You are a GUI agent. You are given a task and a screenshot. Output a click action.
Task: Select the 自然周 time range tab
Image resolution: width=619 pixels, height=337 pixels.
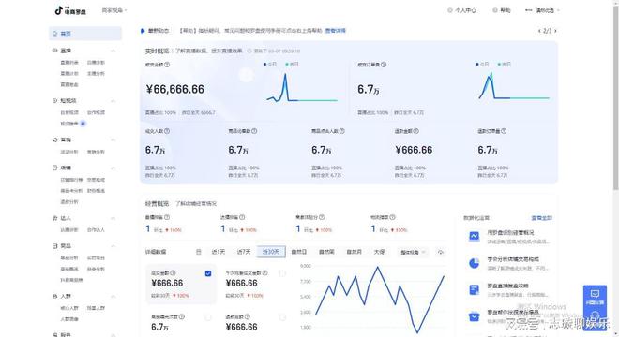pyautogui.click(x=326, y=252)
